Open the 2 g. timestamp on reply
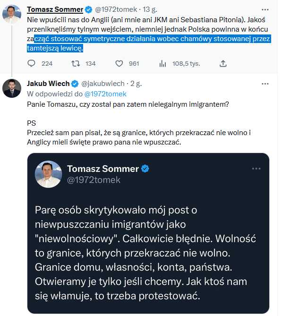This screenshot has height=316, width=282. coord(136,84)
